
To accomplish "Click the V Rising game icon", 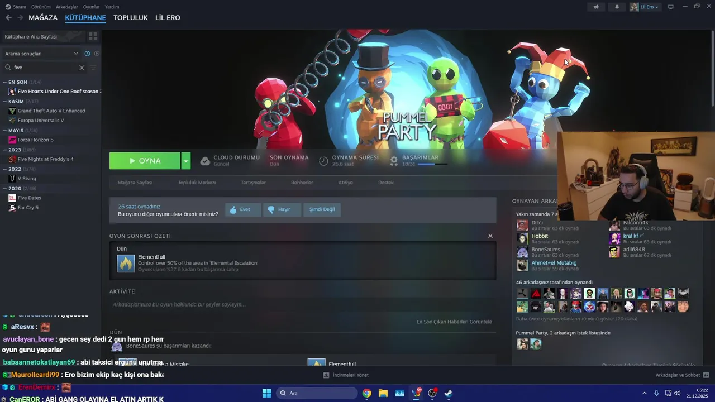I will [12, 178].
